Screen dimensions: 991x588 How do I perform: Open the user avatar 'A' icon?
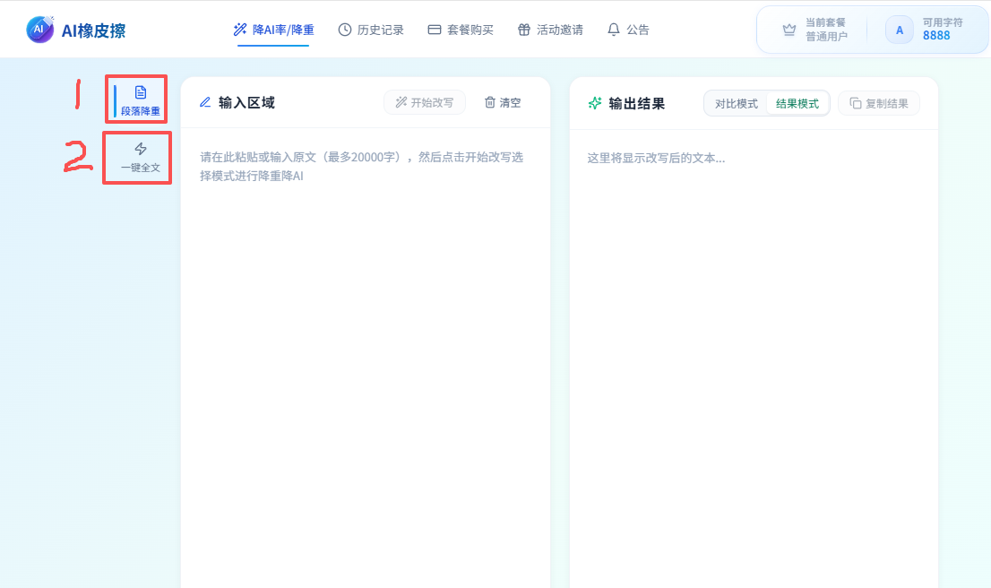tap(900, 30)
